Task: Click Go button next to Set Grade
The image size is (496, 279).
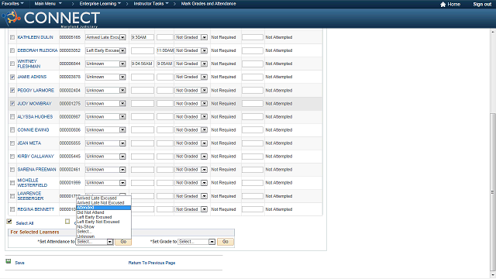Action: click(x=226, y=242)
